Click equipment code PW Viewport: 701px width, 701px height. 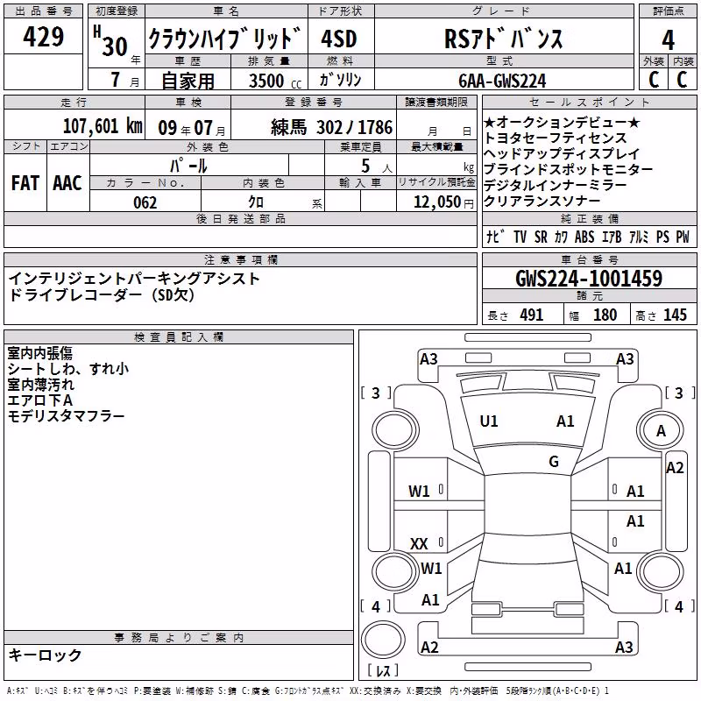683,237
